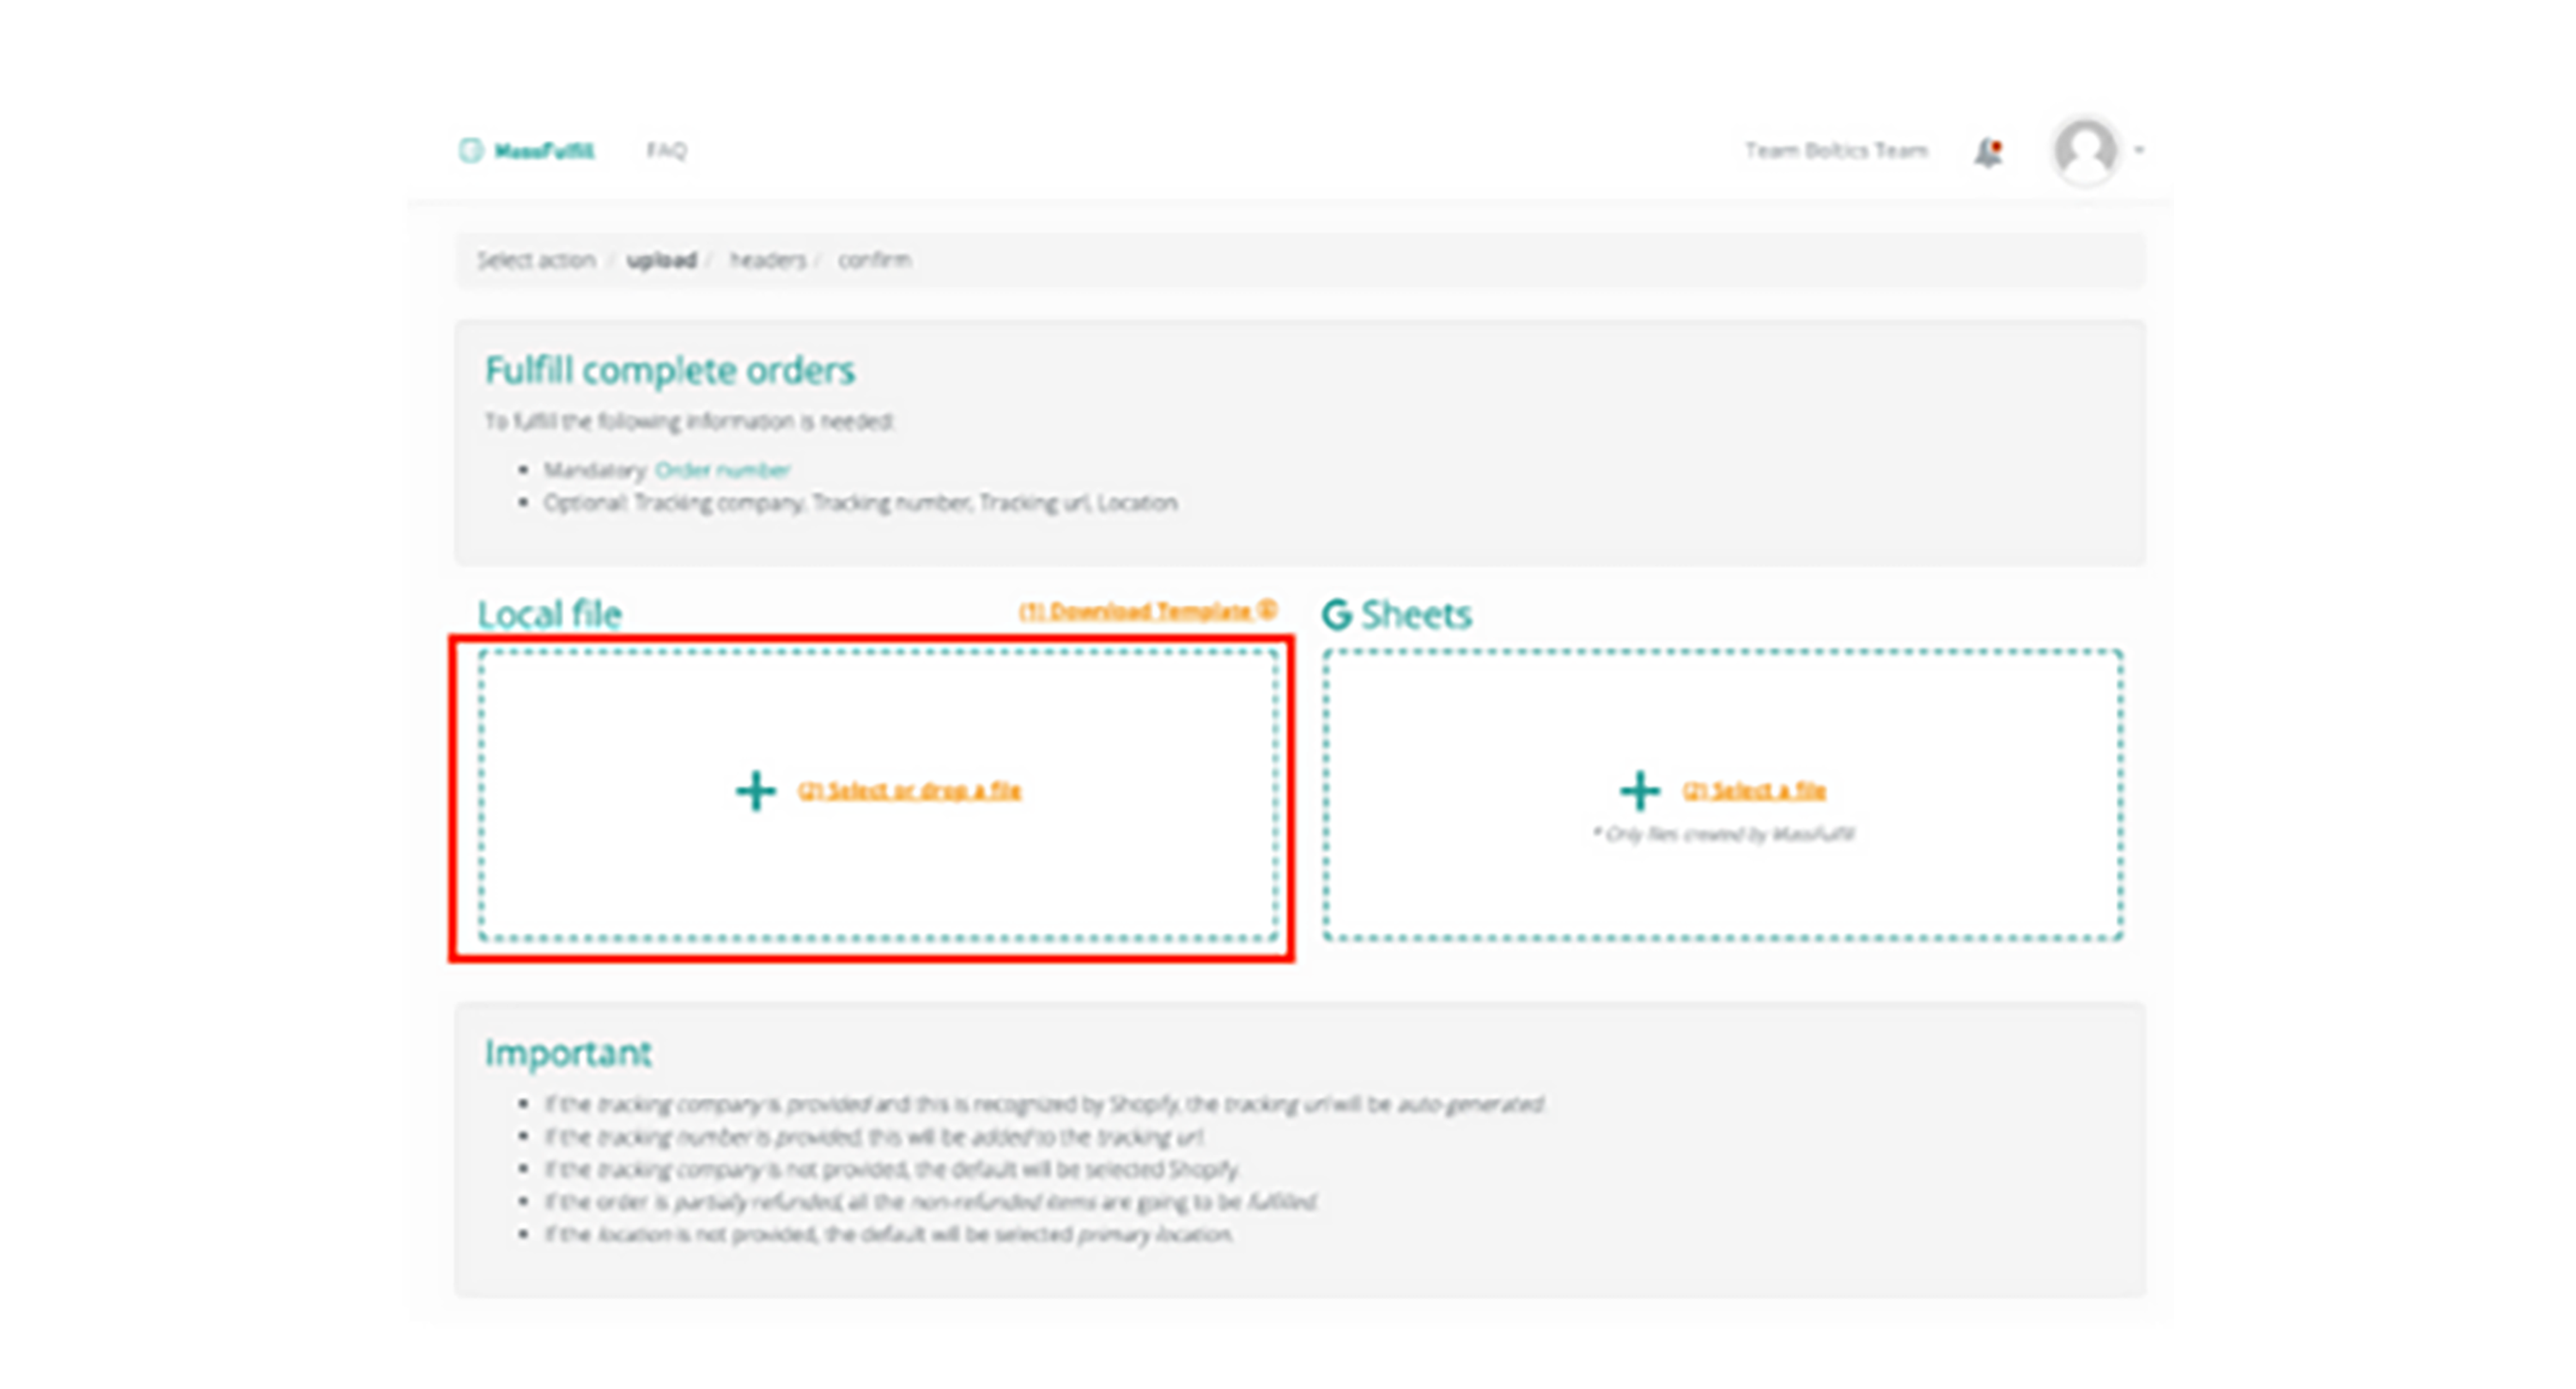Click Select a file link under G Sheets
The image size is (2576, 1389).
[1754, 791]
